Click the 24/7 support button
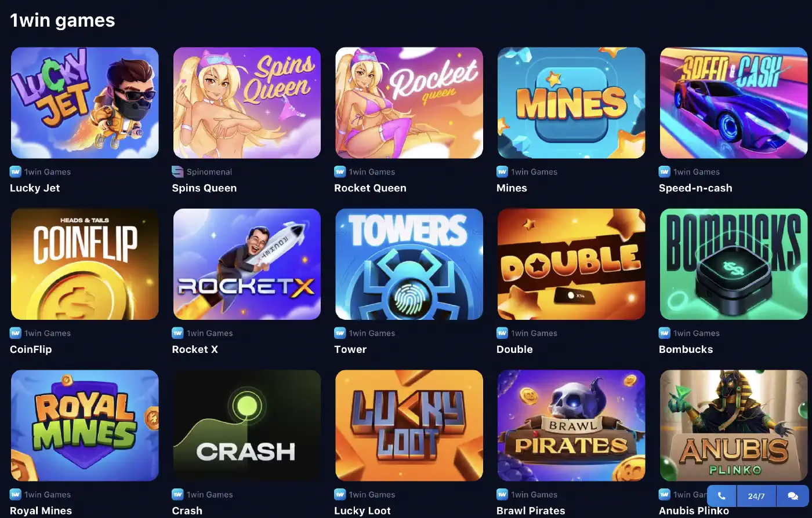Viewport: 812px width, 518px height. pos(756,496)
